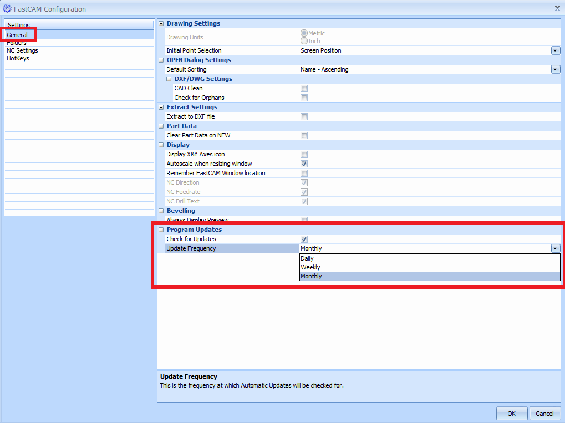Click the Remember FastCAM Window location label
Viewport: 565px width, 423px height.
point(216,174)
